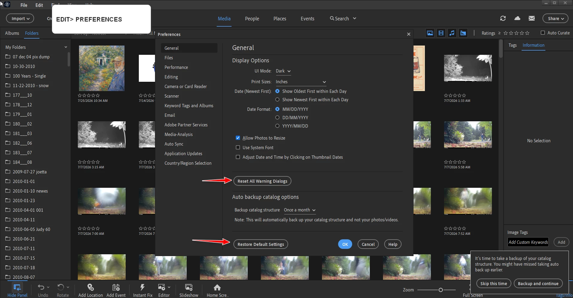Click the folder list scrollbar
The width and height of the screenshot is (573, 298).
click(69, 59)
